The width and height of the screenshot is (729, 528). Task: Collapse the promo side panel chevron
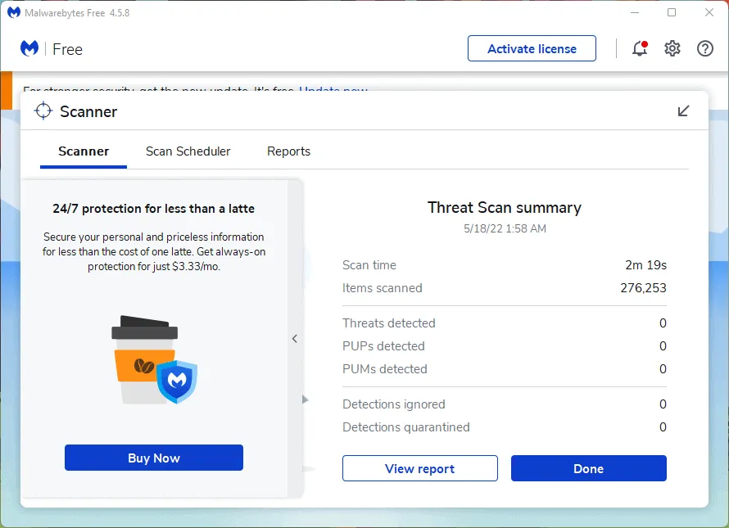[x=295, y=338]
